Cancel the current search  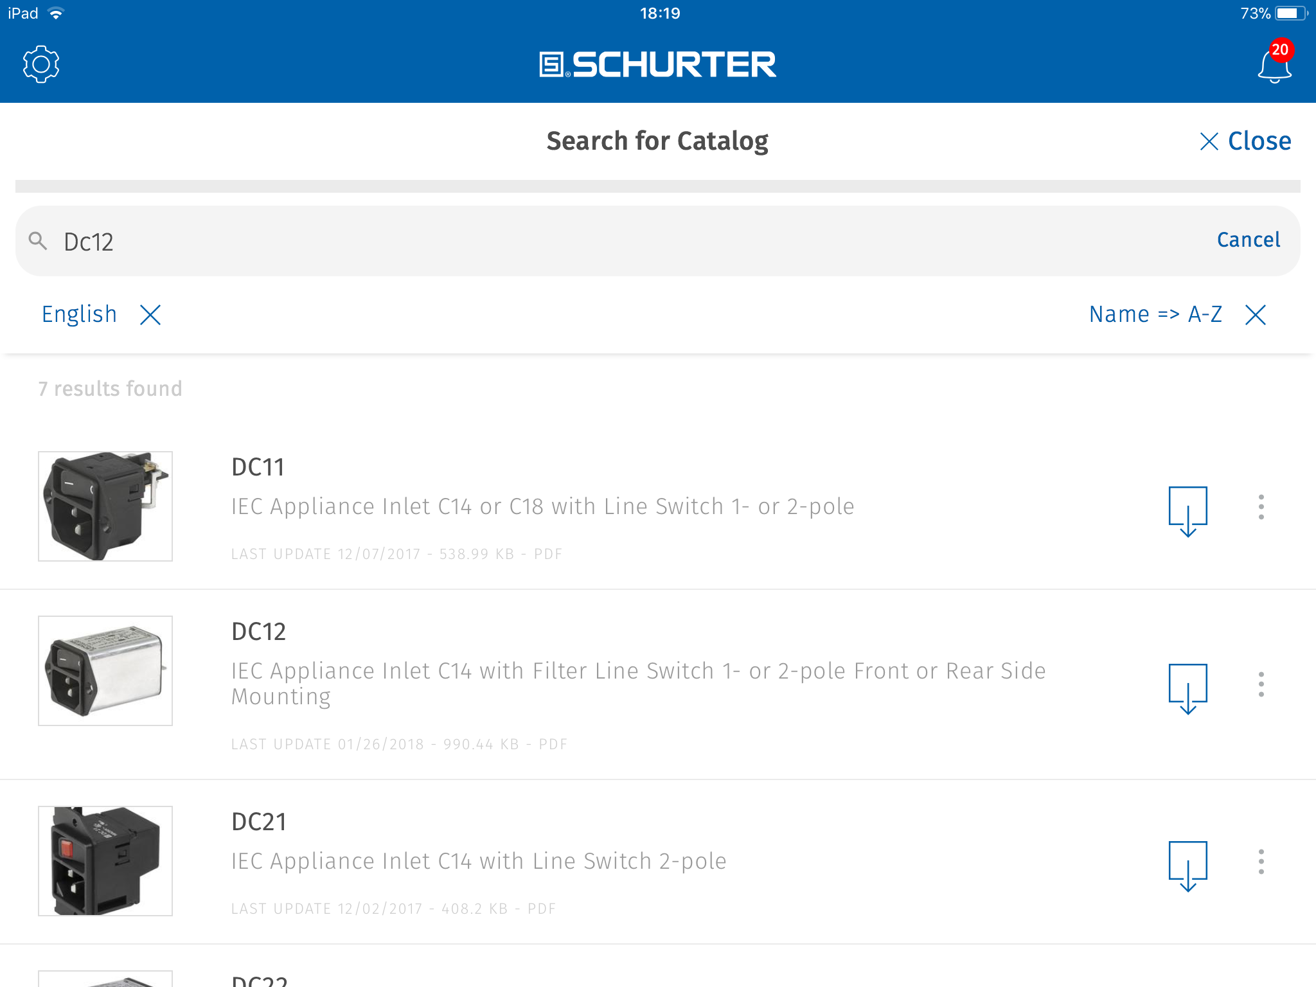[1248, 240]
